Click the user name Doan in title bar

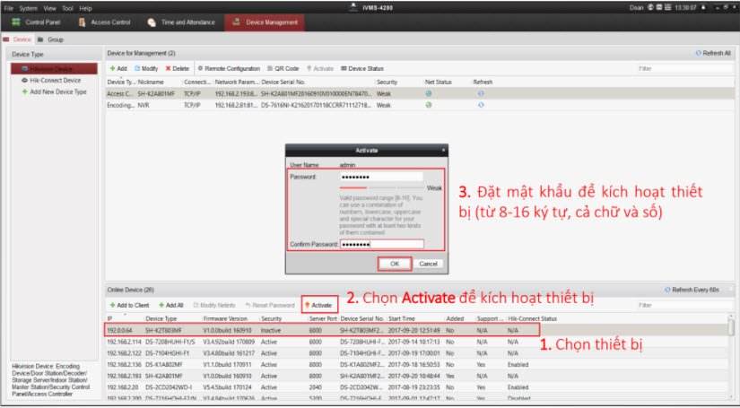click(636, 7)
